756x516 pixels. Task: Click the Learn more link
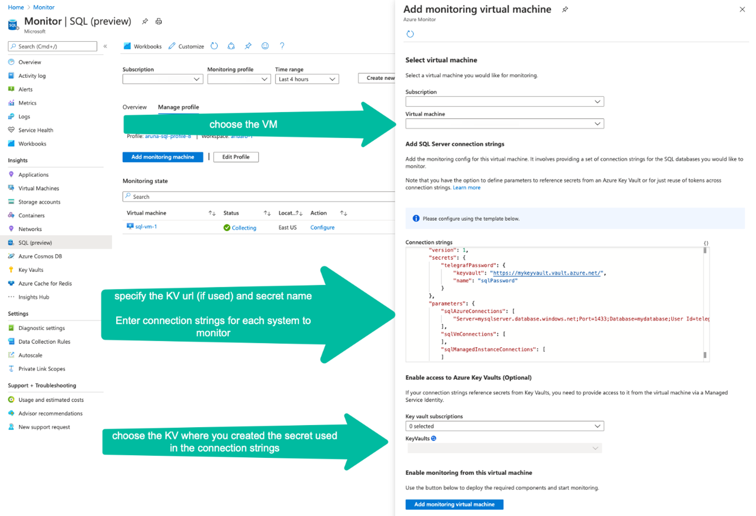pyautogui.click(x=467, y=188)
